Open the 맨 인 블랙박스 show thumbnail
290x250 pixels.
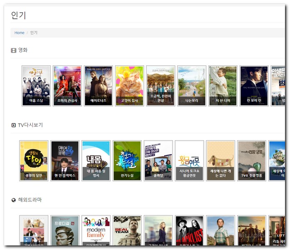coord(65,161)
